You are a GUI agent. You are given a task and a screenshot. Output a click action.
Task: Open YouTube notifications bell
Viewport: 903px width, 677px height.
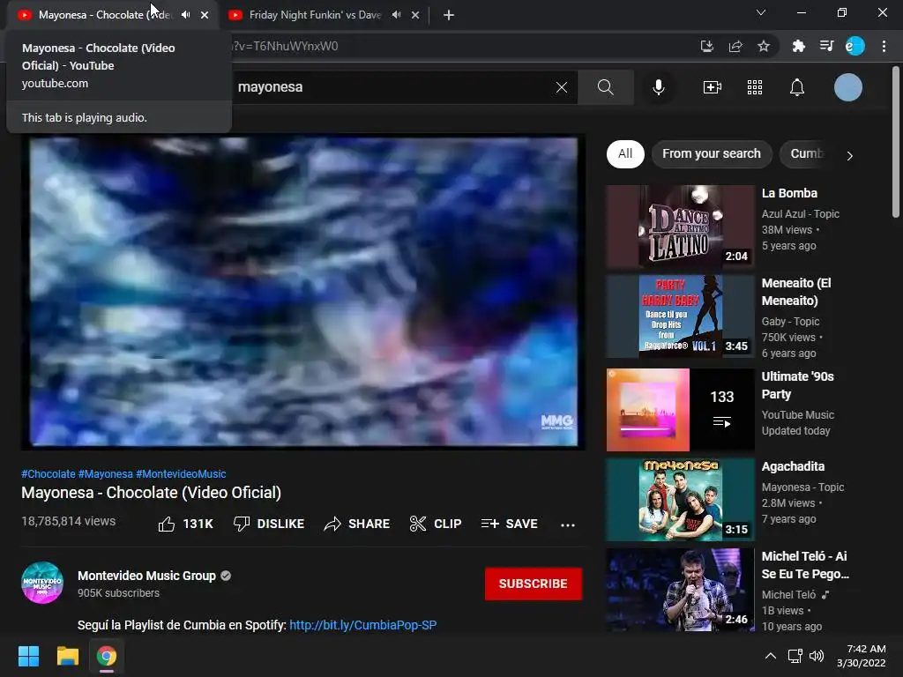pos(797,87)
